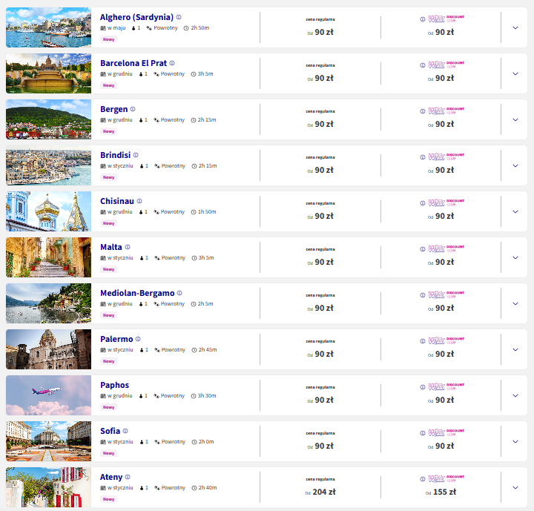Click the Chisinau cathedral thumbnail
This screenshot has height=511, width=534.
click(48, 211)
